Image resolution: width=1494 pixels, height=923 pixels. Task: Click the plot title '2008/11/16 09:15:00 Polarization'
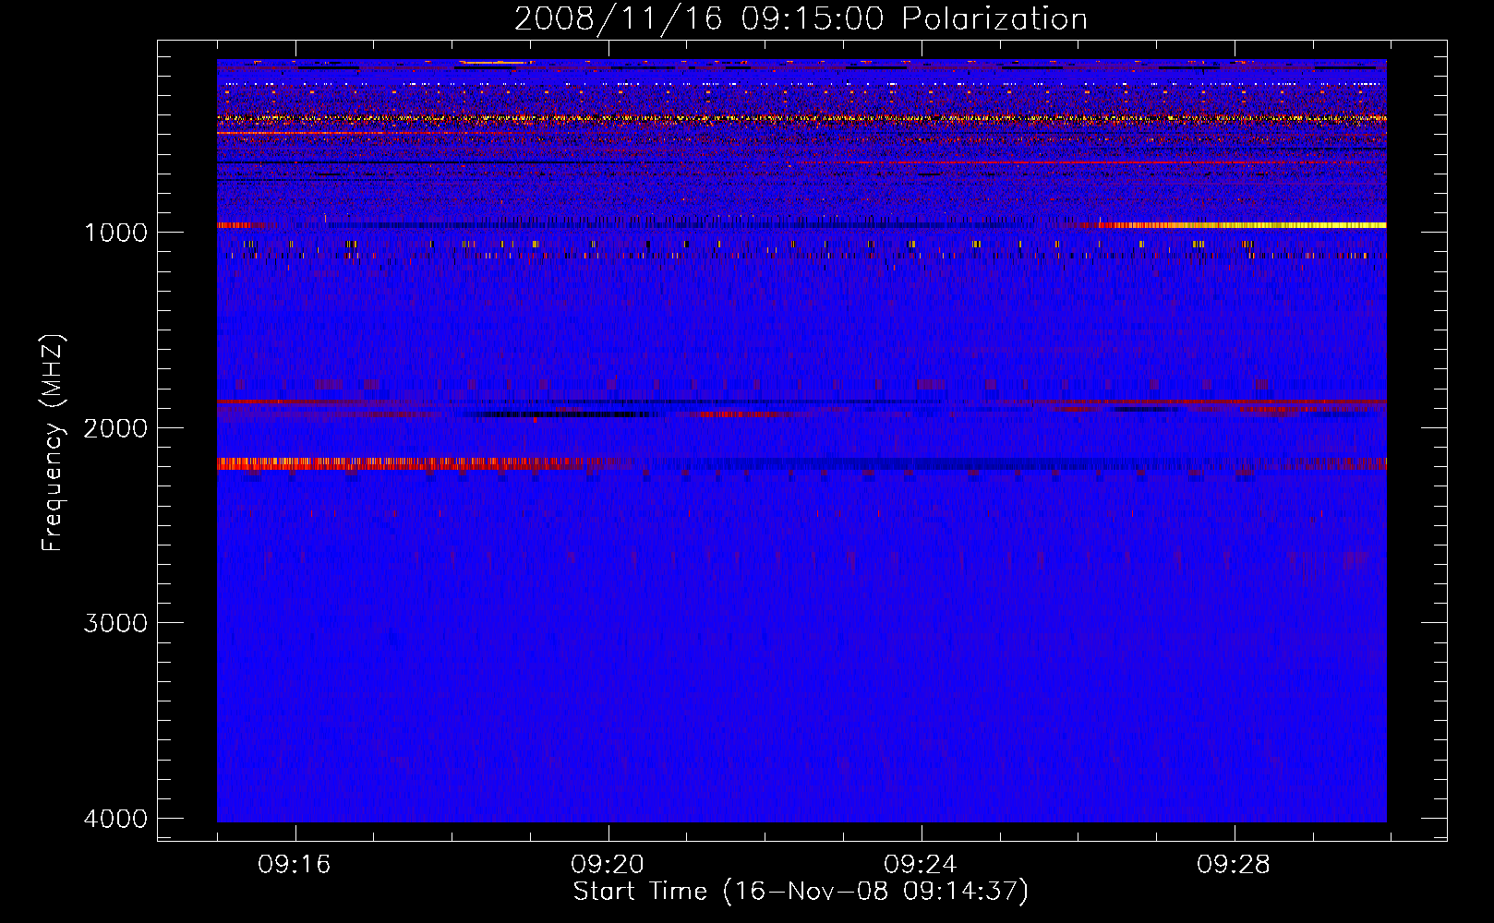(x=801, y=18)
